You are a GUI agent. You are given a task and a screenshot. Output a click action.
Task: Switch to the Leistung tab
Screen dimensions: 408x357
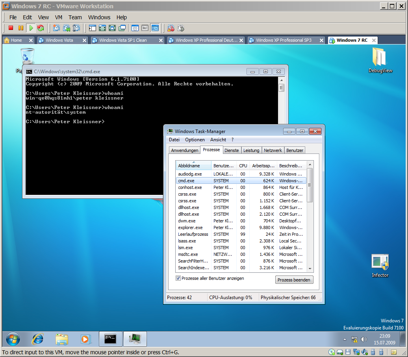coord(251,150)
